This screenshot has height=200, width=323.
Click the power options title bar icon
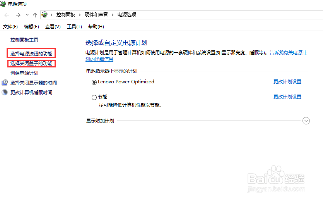pyautogui.click(x=3, y=4)
